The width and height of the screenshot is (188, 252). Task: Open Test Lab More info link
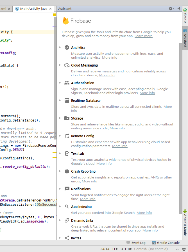[104, 164]
